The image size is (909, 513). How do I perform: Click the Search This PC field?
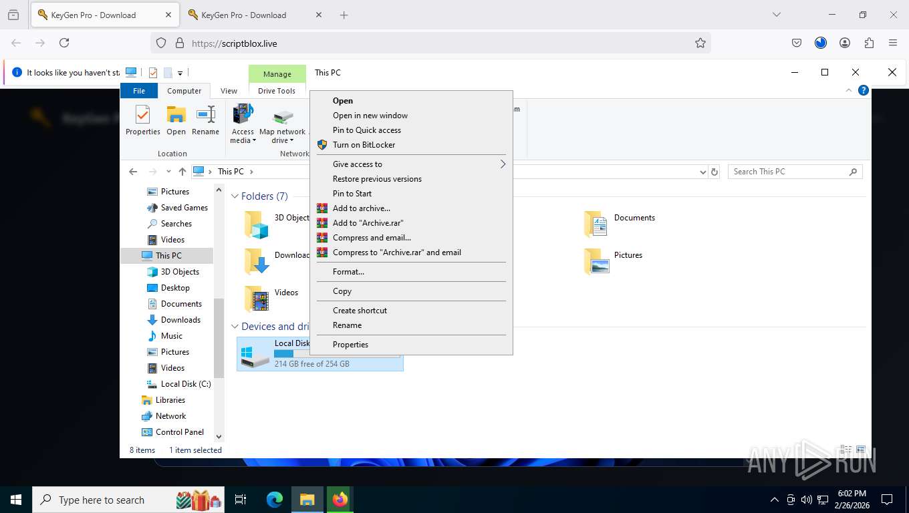point(795,172)
